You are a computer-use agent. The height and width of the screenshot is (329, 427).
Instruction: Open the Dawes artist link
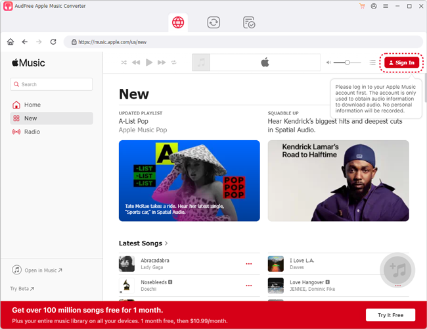297,267
